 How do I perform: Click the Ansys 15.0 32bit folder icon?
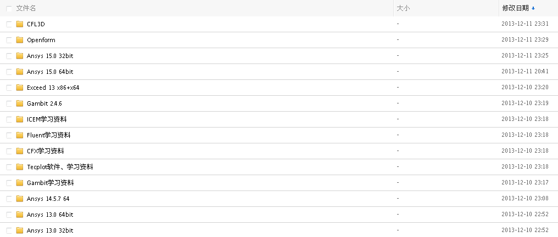20,56
